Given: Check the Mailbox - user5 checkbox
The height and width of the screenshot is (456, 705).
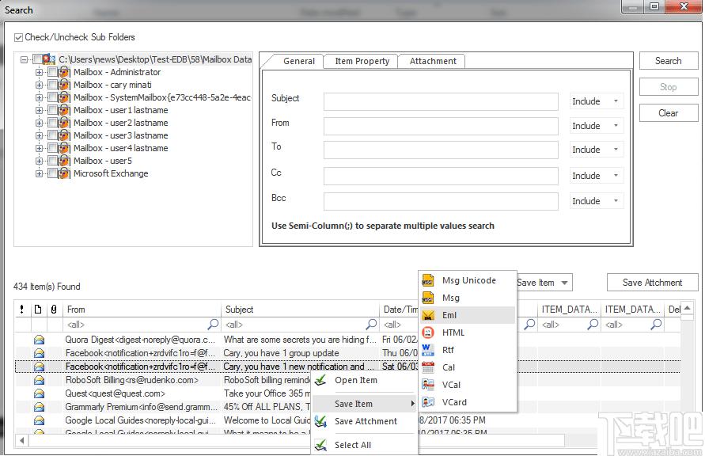Looking at the screenshot, I should [x=52, y=161].
